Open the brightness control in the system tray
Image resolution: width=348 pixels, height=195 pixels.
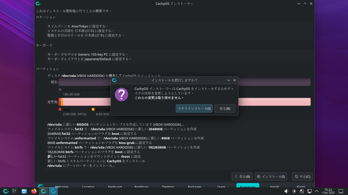294,191
